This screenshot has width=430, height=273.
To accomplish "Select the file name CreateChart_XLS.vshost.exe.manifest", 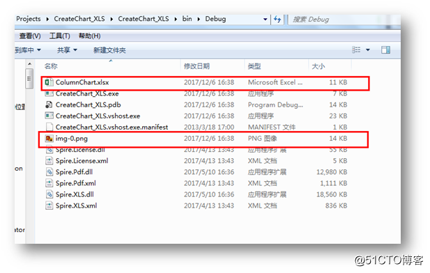I will [112, 127].
